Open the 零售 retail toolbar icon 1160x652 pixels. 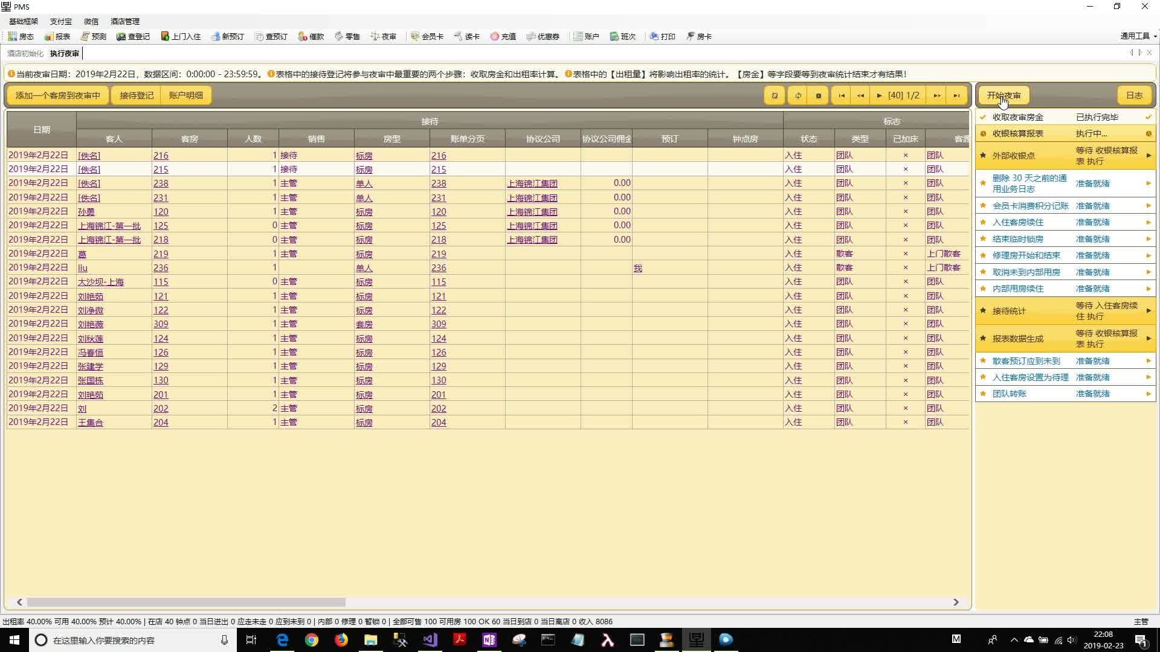(347, 36)
